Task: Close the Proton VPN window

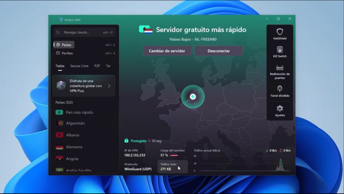Action: [290, 19]
